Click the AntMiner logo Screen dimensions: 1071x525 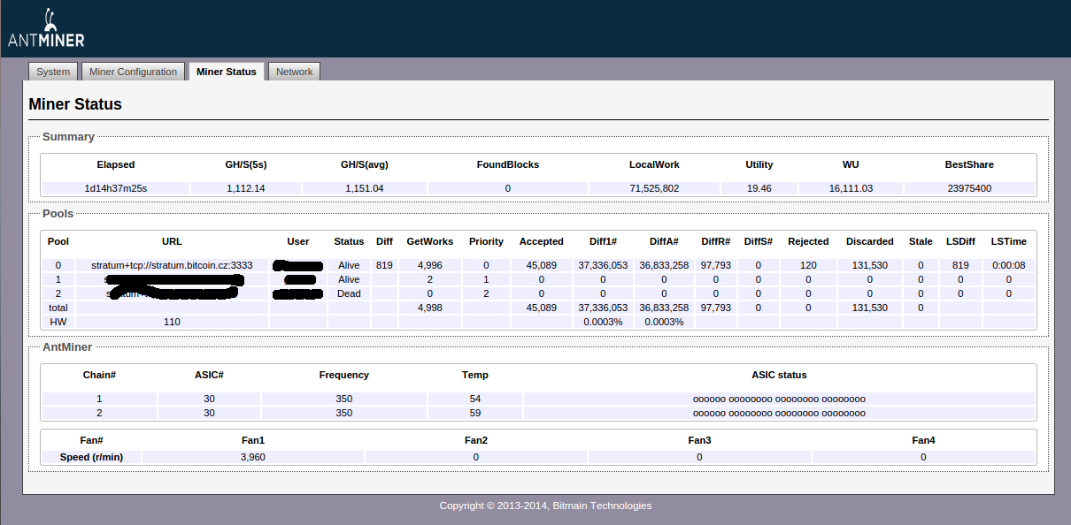coord(46,27)
